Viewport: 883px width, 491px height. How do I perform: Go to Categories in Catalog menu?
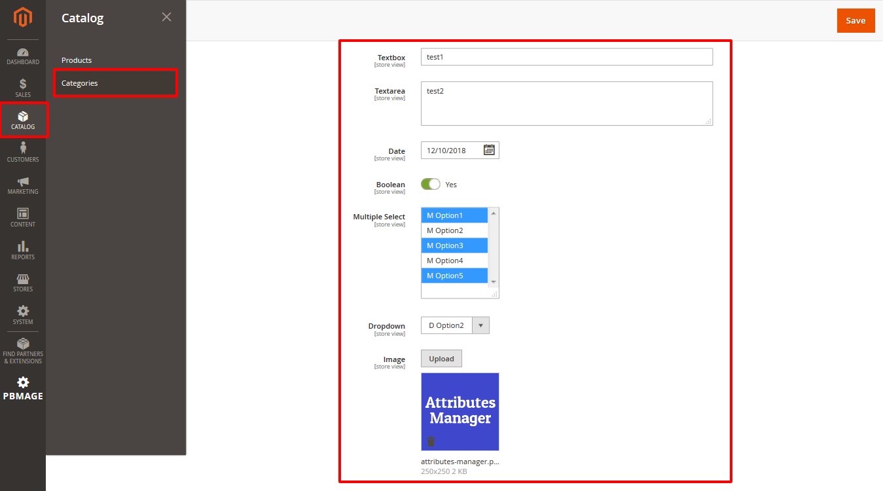pos(115,83)
